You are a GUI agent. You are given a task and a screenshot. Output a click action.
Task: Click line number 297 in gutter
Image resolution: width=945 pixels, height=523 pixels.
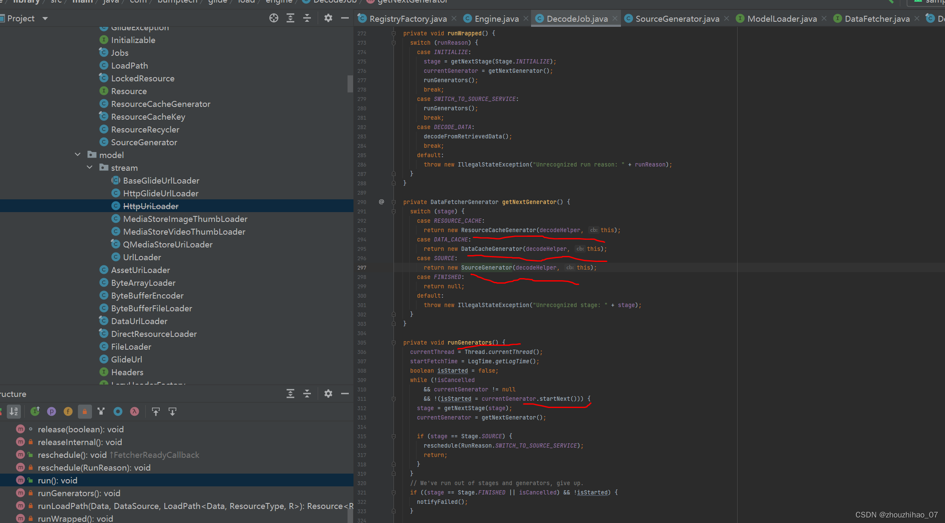tap(362, 267)
